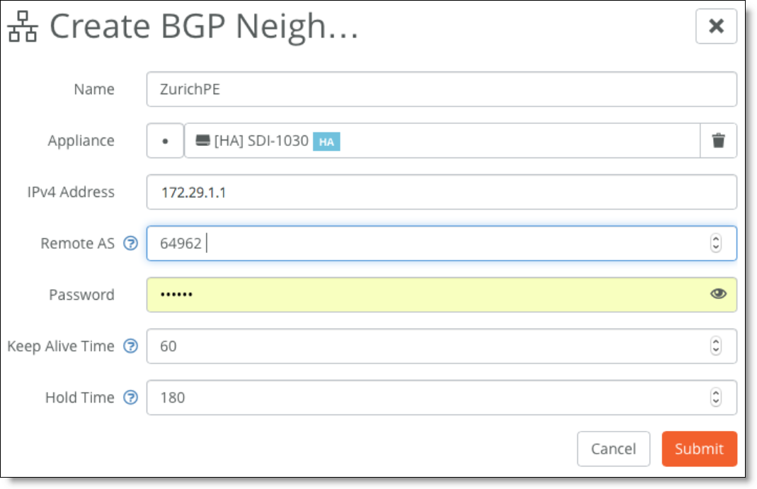Adjust Keep Alive Time using spinner arrows
This screenshot has width=757, height=489.
(716, 346)
